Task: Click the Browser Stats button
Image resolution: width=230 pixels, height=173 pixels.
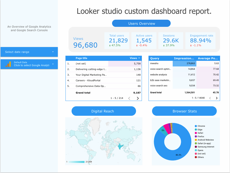Action: (184, 111)
